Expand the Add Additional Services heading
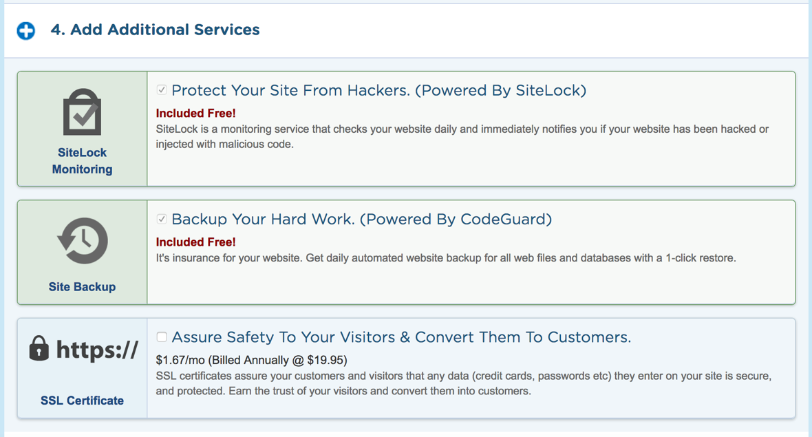The width and height of the screenshot is (812, 437). tap(155, 30)
